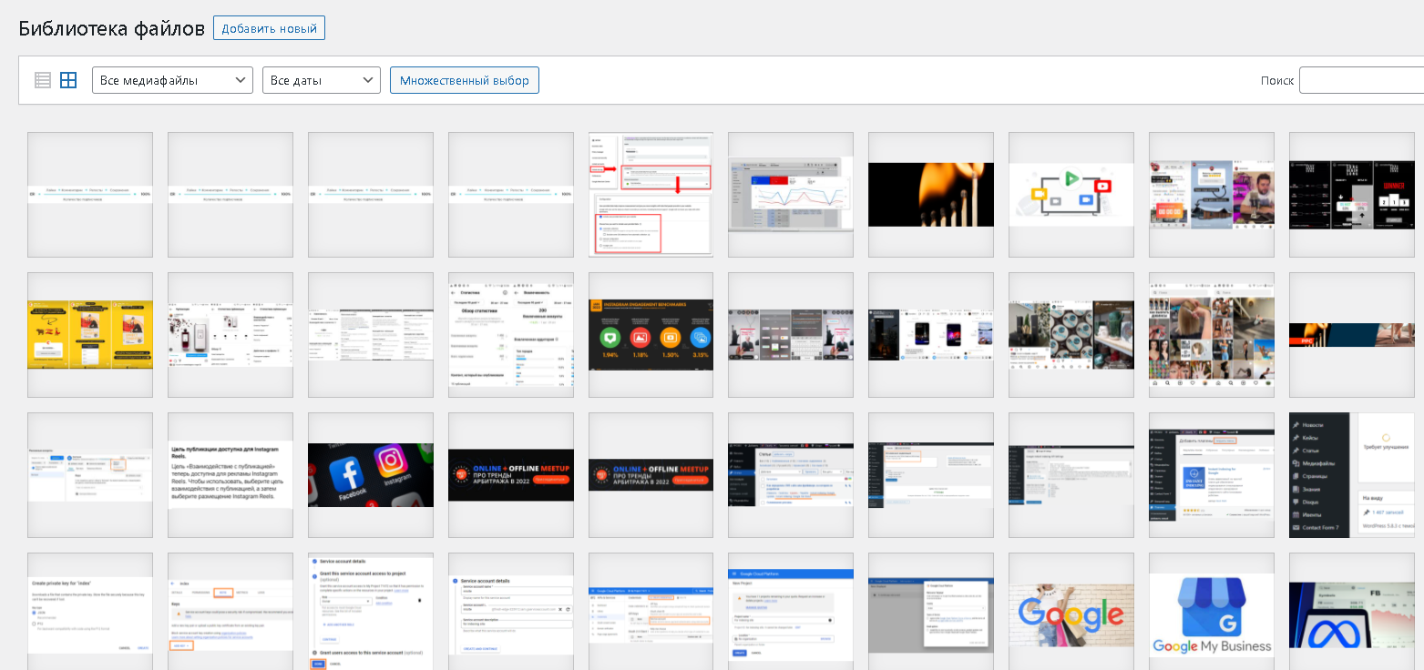Open the Meta logo image thumbnail
This screenshot has height=670, width=1424.
1351,615
